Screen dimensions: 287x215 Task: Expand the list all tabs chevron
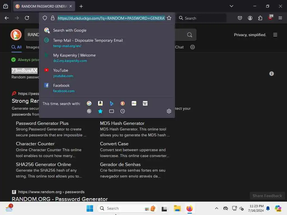pyautogui.click(x=231, y=6)
